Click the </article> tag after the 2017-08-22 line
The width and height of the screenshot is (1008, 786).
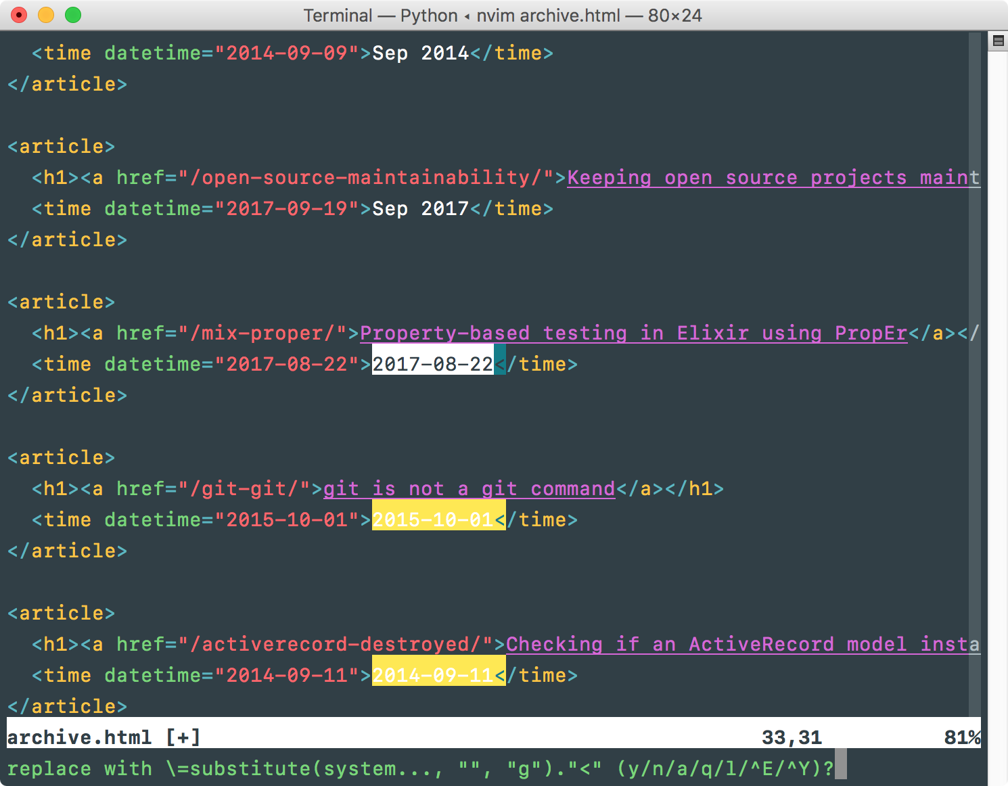click(68, 395)
